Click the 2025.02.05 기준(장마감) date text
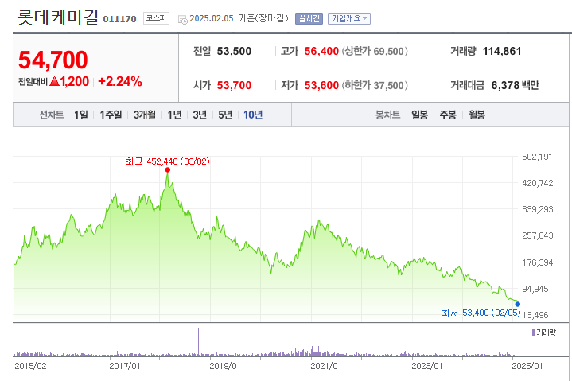Viewport: 572px width, 381px height. [x=239, y=18]
